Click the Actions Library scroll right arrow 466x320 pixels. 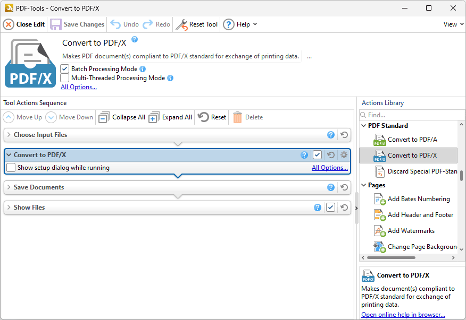(453, 257)
